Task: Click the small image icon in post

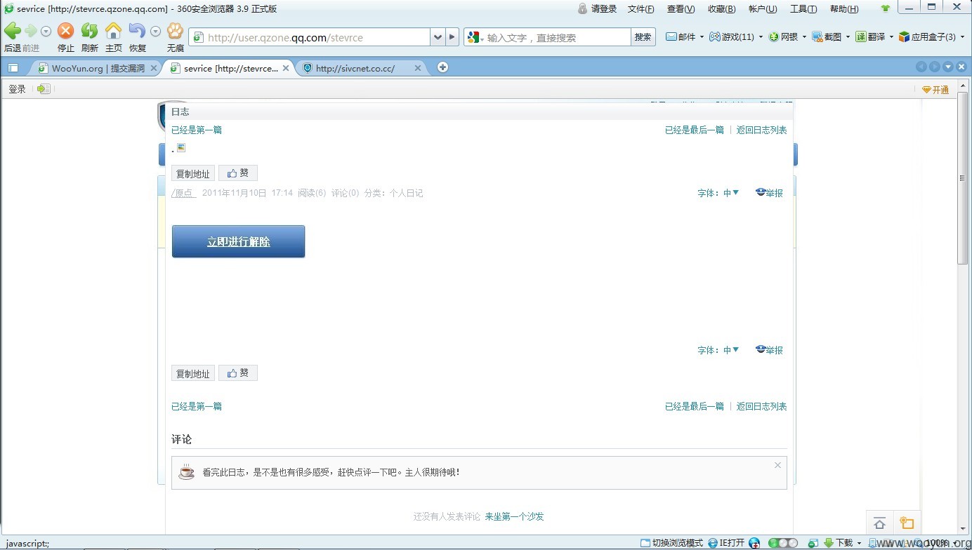Action: [x=181, y=147]
